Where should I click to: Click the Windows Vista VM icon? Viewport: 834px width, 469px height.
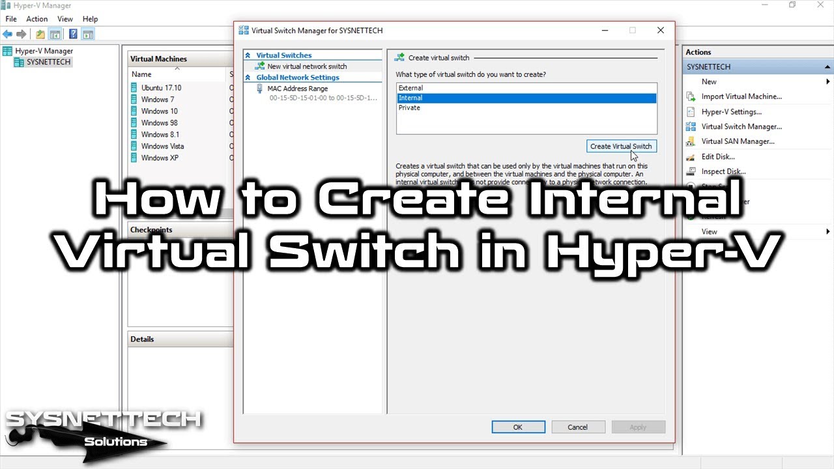coord(135,147)
